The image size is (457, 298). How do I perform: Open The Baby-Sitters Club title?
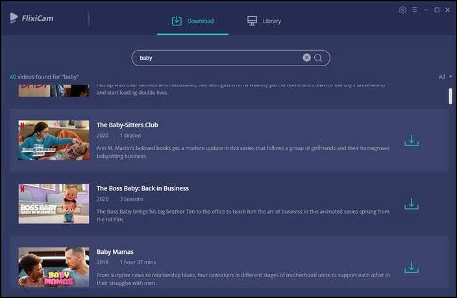pyautogui.click(x=127, y=125)
